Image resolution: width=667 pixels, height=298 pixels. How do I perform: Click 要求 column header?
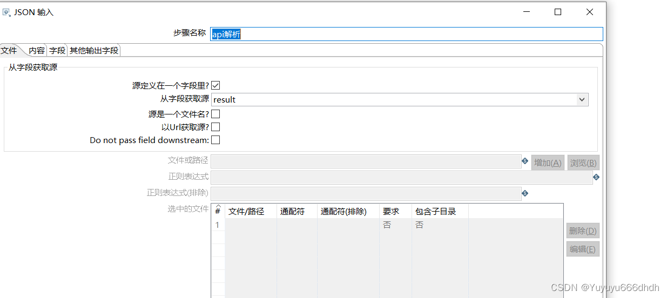pyautogui.click(x=395, y=211)
